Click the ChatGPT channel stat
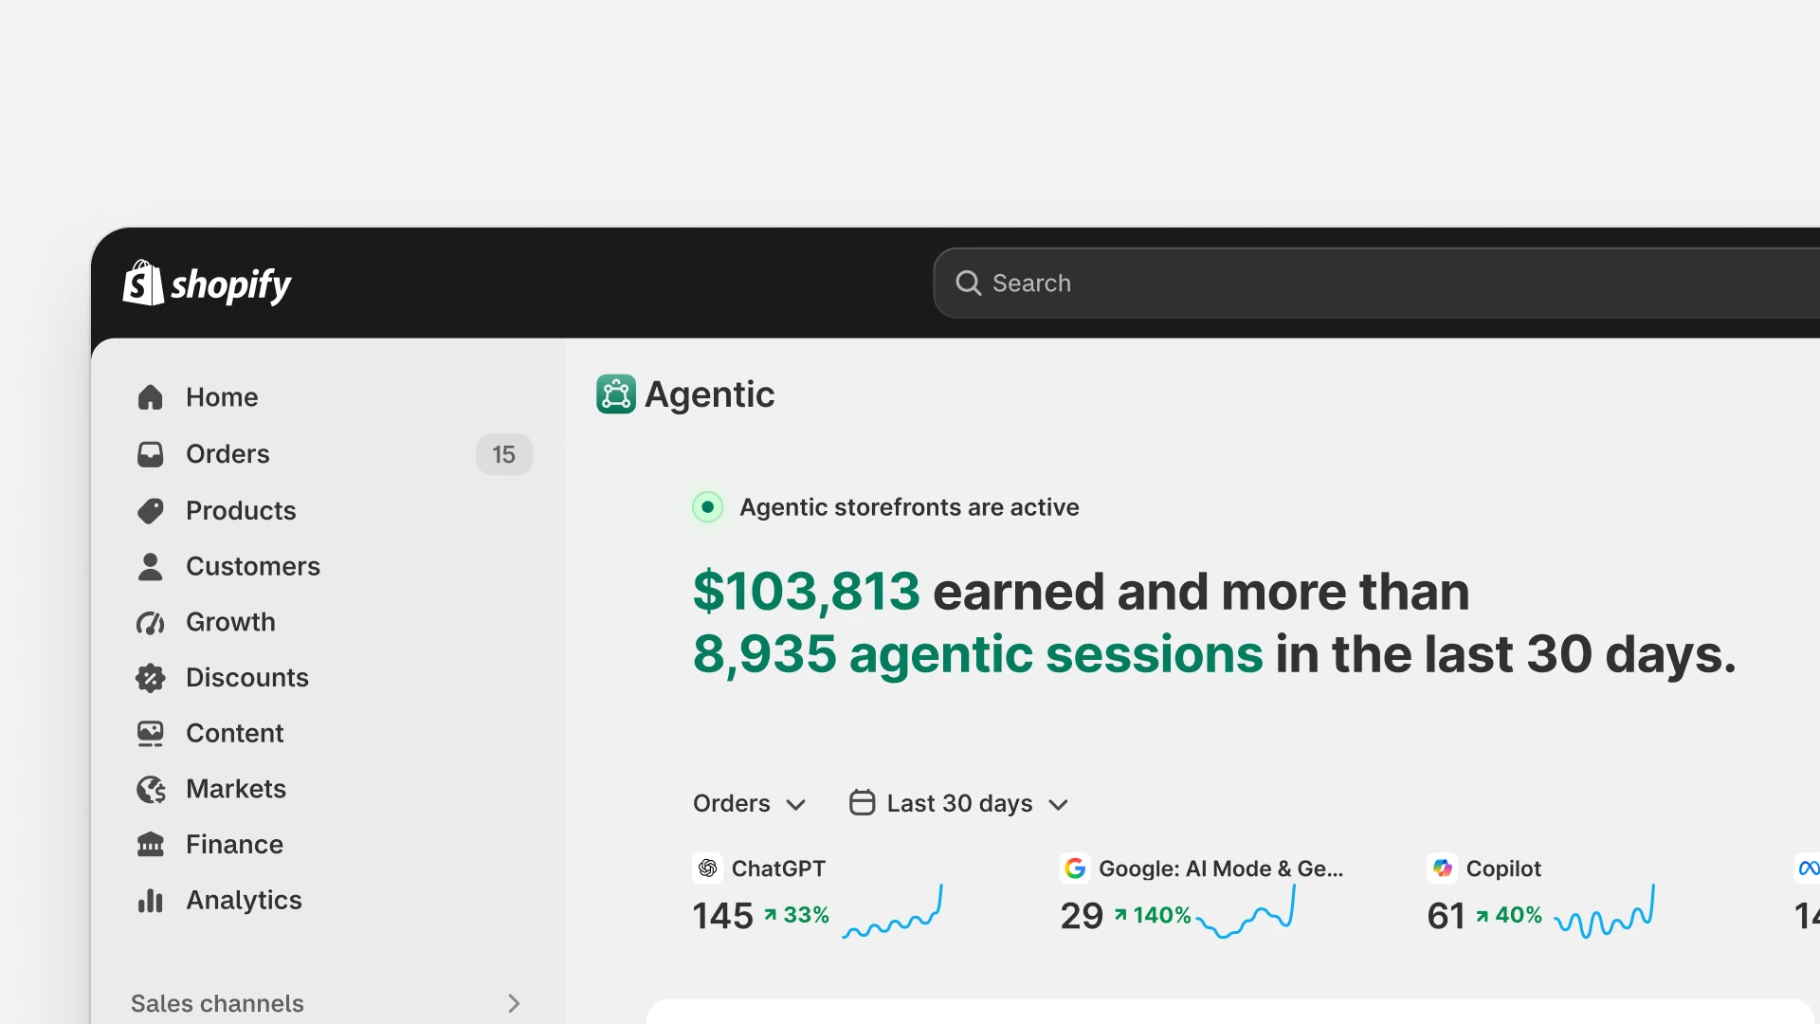This screenshot has width=1820, height=1024. point(818,896)
